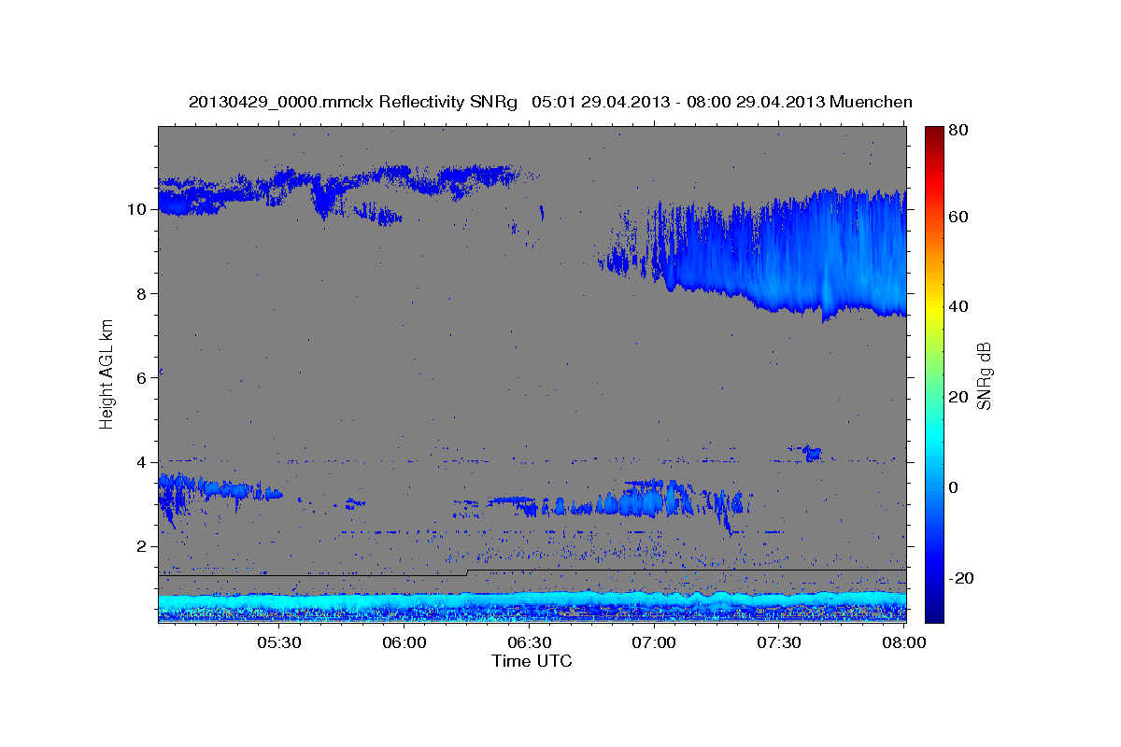Click the height tick label 6
The image size is (1121, 747).
(141, 377)
